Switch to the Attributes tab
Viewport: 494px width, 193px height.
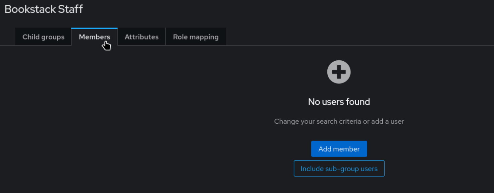click(x=142, y=37)
